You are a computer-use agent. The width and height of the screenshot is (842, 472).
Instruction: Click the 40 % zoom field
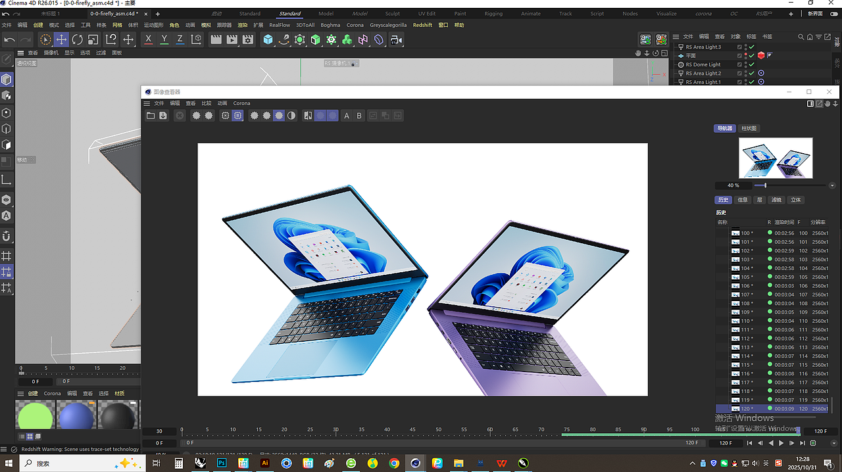(733, 185)
